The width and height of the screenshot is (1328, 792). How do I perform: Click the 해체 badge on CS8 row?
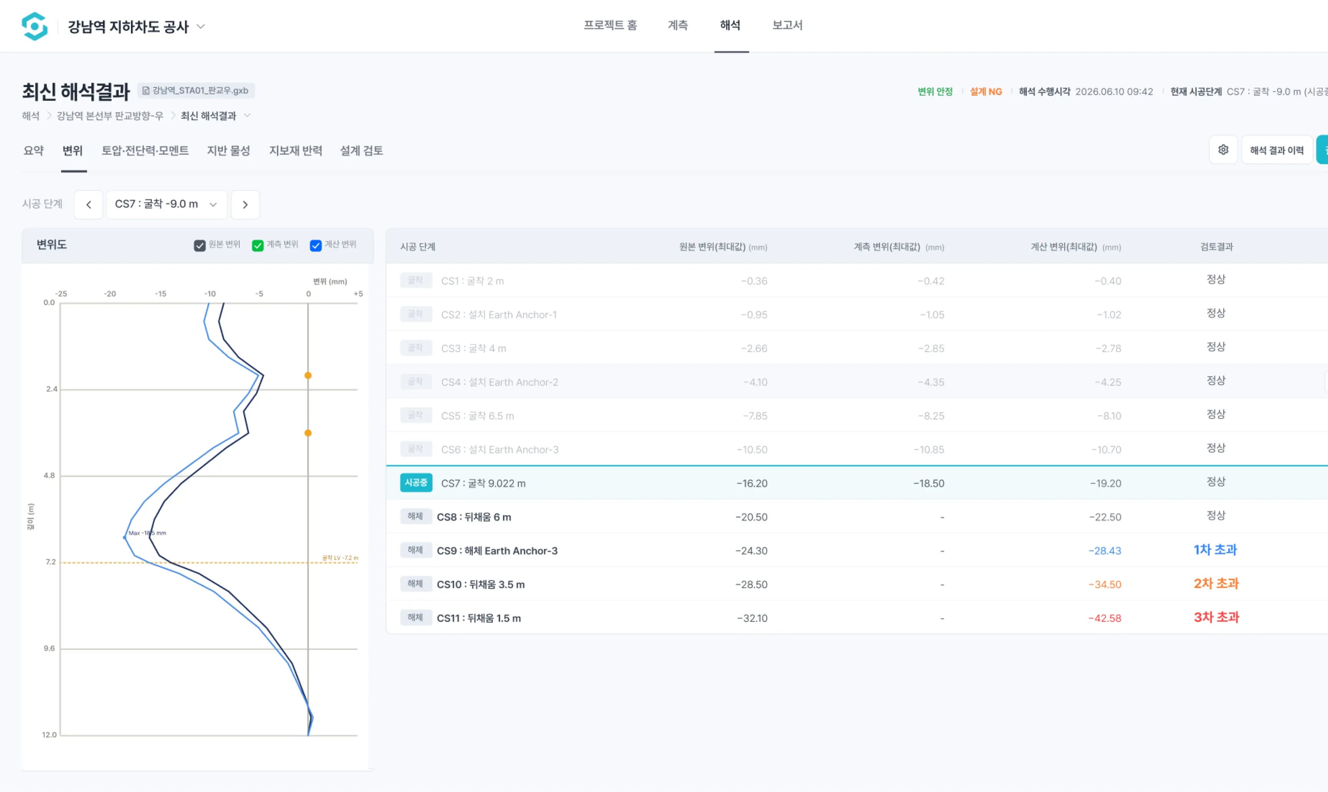[416, 517]
